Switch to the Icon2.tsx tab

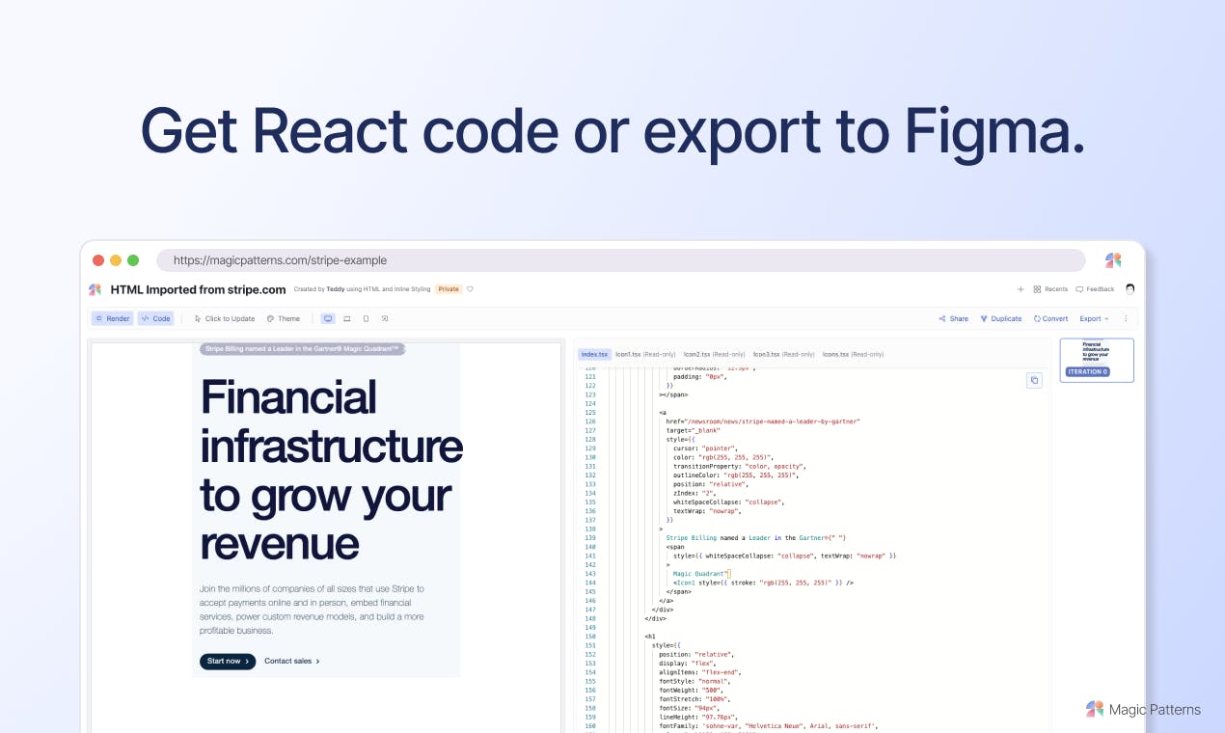715,354
